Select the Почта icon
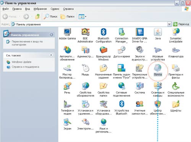The image size is (191, 142). 158,70
